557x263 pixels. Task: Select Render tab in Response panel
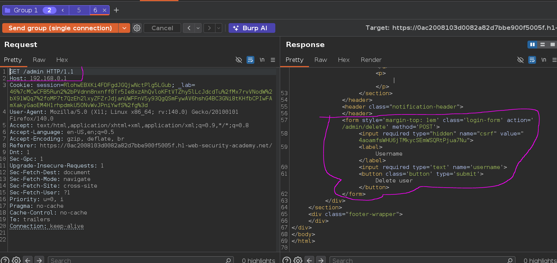[x=371, y=60]
